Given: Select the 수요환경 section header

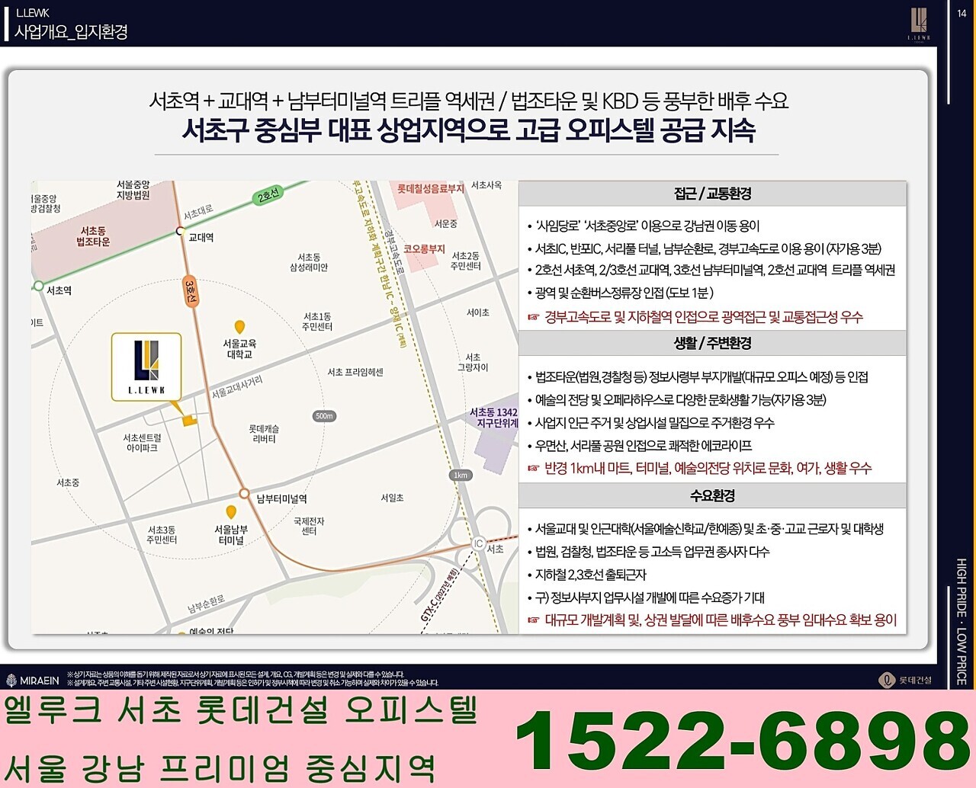Looking at the screenshot, I should pyautogui.click(x=712, y=495).
